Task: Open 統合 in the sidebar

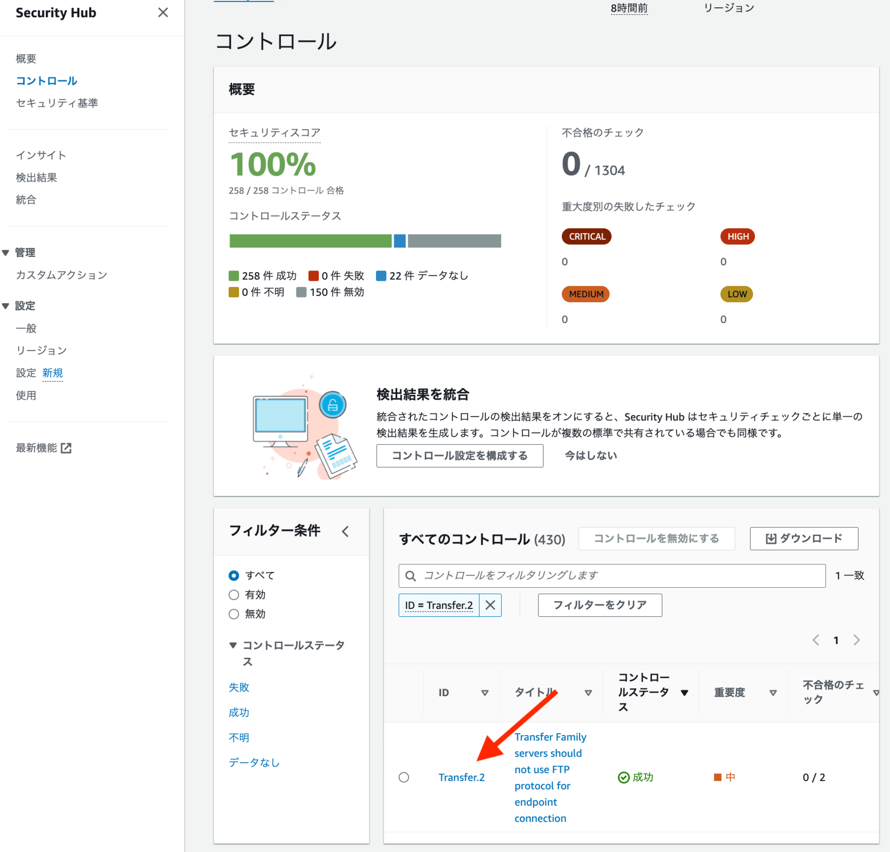Action: coord(26,200)
